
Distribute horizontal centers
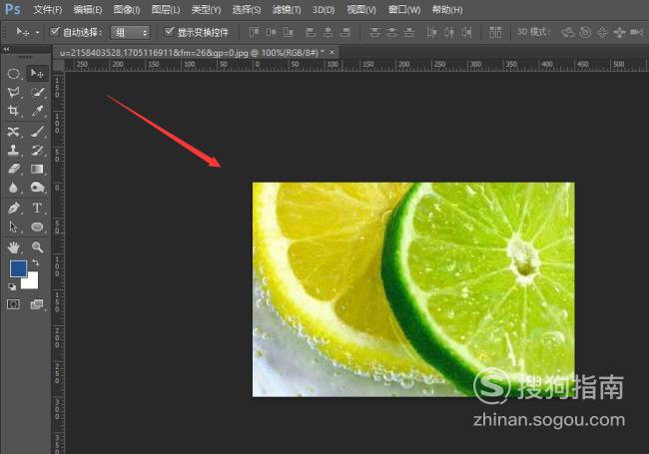(x=449, y=32)
